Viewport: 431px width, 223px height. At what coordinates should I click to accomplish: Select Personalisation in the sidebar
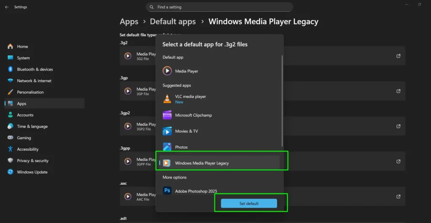coord(45,92)
